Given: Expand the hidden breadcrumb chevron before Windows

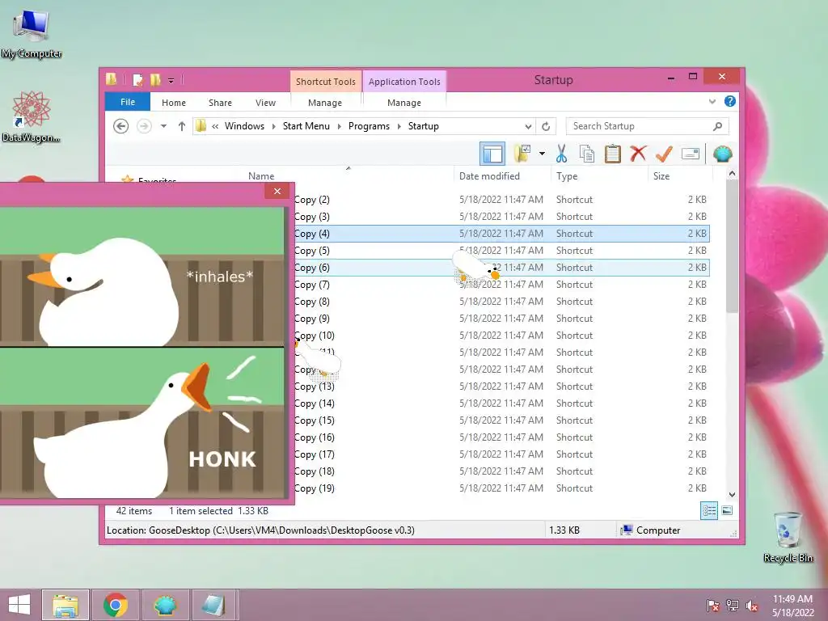Looking at the screenshot, I should tap(215, 126).
